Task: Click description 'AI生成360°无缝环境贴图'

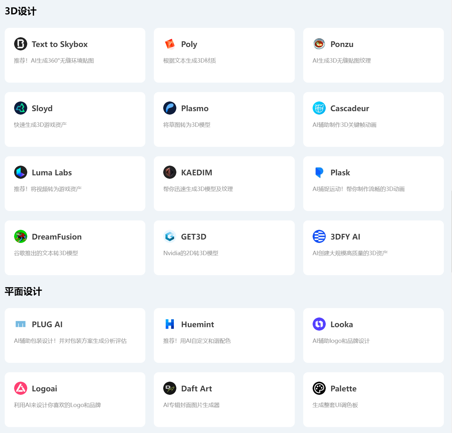Action: (x=62, y=60)
